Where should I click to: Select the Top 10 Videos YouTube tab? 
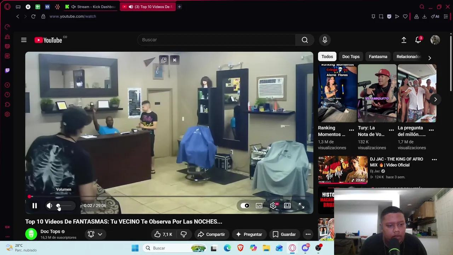click(148, 7)
